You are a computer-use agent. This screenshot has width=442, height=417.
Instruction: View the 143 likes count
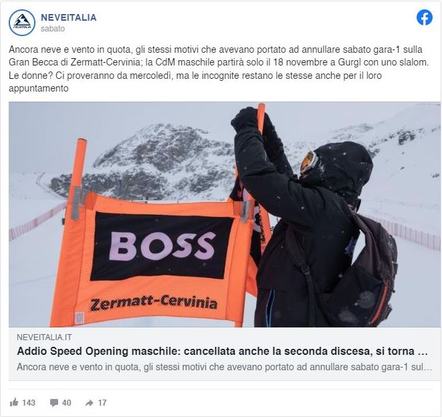(29, 402)
